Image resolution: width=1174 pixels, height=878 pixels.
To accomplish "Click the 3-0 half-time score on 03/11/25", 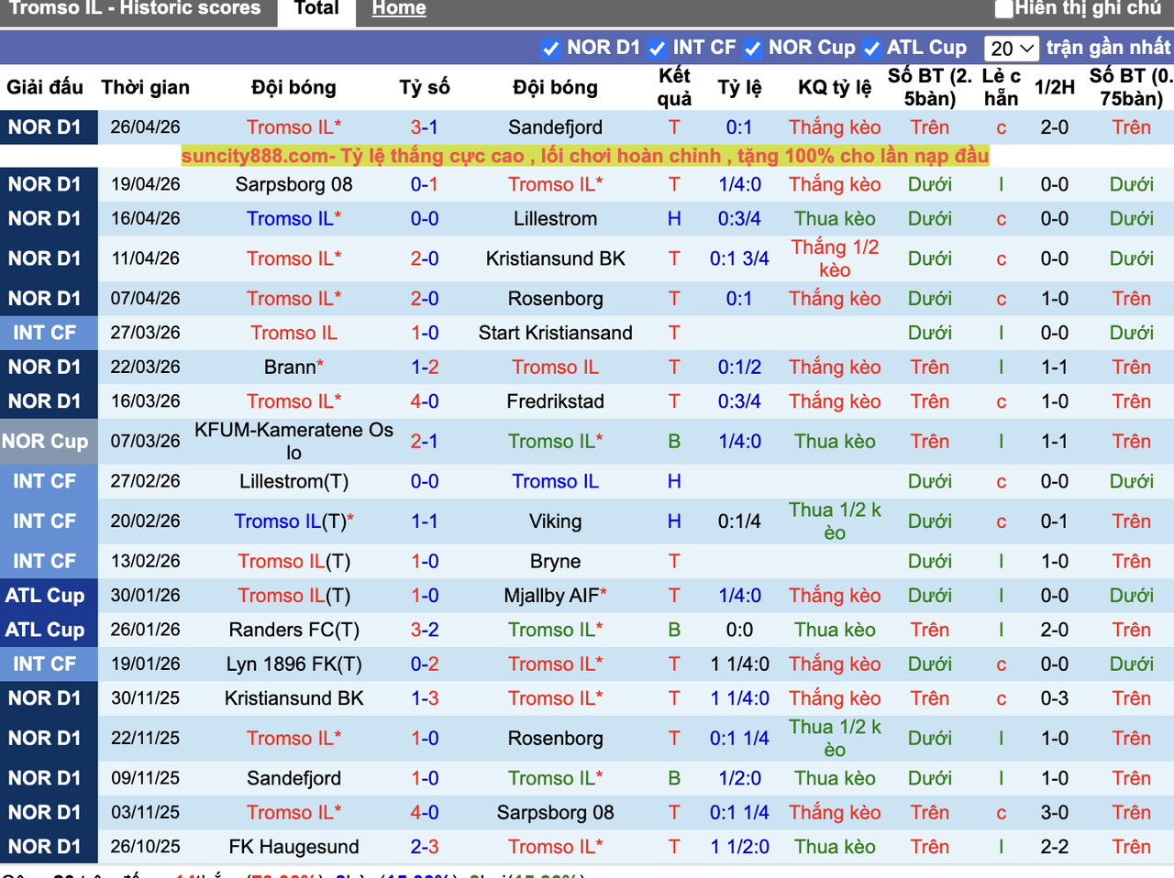I will [x=1054, y=812].
